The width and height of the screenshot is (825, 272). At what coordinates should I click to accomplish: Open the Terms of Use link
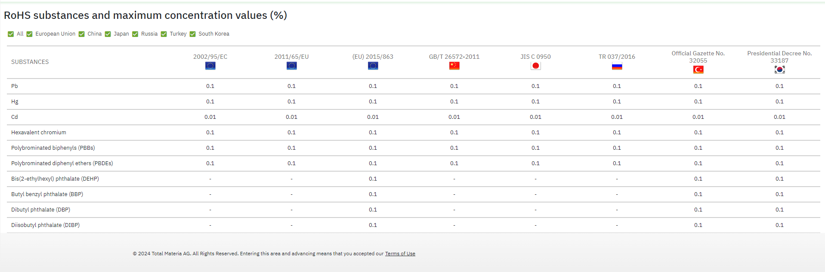tap(400, 254)
